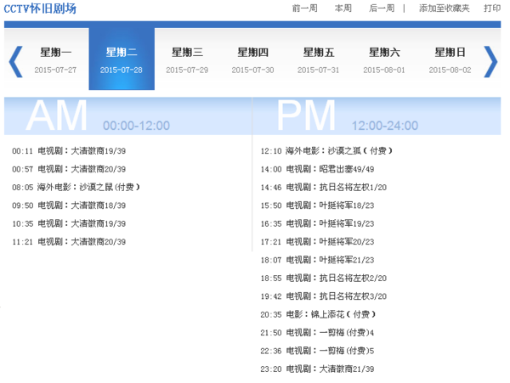Click the CCTV怀旧剧场 channel title
This screenshot has width=510, height=383.
pos(40,8)
